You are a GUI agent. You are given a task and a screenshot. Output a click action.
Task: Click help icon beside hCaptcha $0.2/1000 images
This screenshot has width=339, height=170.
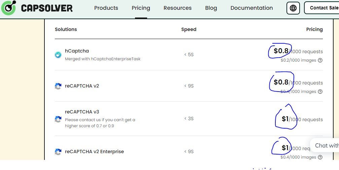click(320, 61)
